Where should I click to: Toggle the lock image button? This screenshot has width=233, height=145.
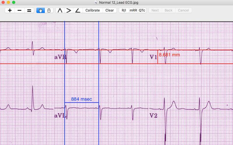(x=49, y=10)
